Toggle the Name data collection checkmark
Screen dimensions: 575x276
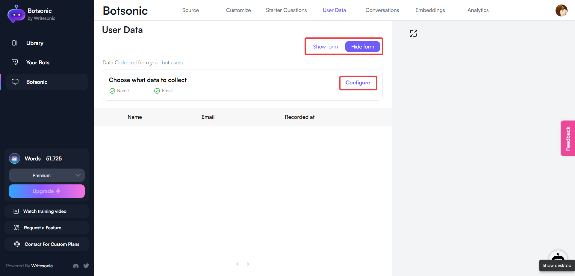(112, 91)
